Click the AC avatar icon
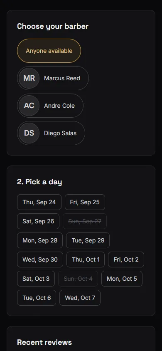The height and width of the screenshot is (351, 162). tap(29, 106)
